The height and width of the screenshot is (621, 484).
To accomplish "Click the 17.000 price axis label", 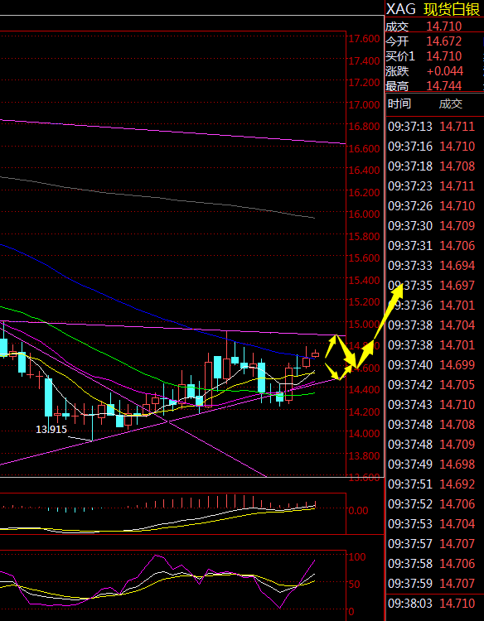I will pyautogui.click(x=364, y=104).
